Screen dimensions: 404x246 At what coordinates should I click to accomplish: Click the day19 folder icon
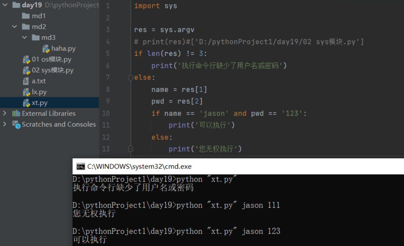pyautogui.click(x=16, y=5)
